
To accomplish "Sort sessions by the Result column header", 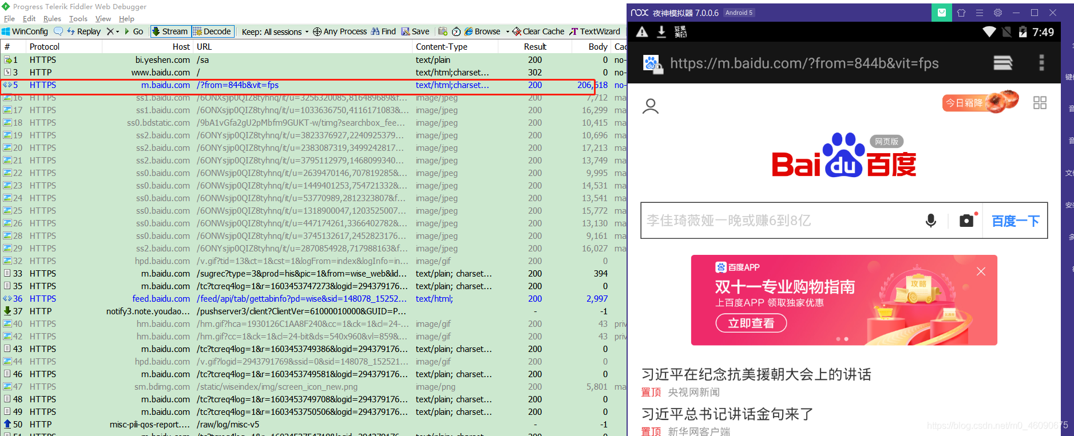I will 535,47.
